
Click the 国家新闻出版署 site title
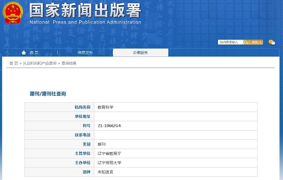pyautogui.click(x=85, y=11)
